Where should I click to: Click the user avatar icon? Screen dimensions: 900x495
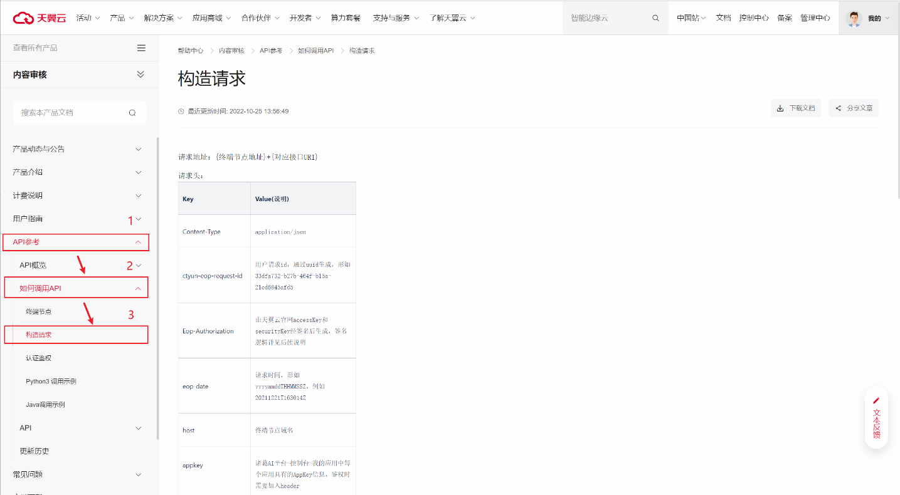[854, 18]
